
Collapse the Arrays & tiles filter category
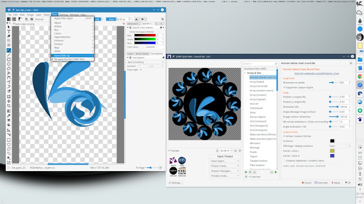pyautogui.click(x=245, y=73)
